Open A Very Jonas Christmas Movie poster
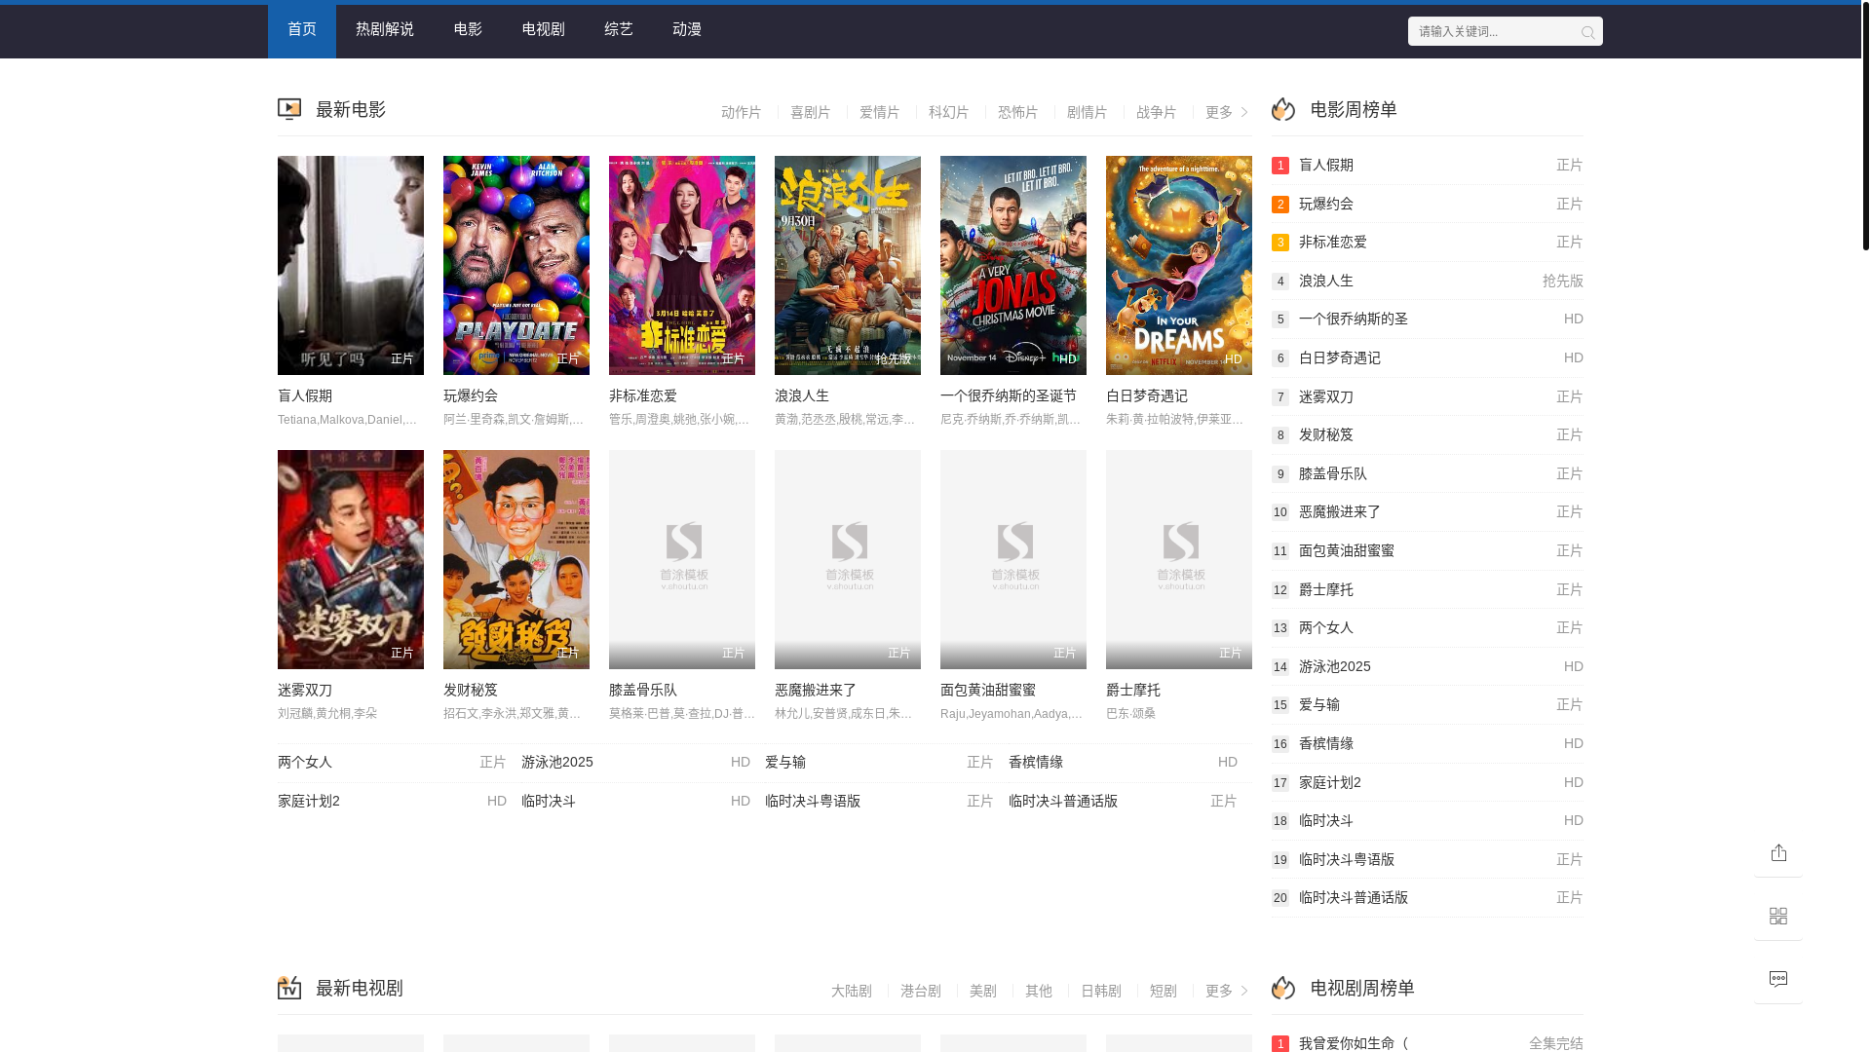This screenshot has height=1052, width=1871. pyautogui.click(x=1013, y=265)
